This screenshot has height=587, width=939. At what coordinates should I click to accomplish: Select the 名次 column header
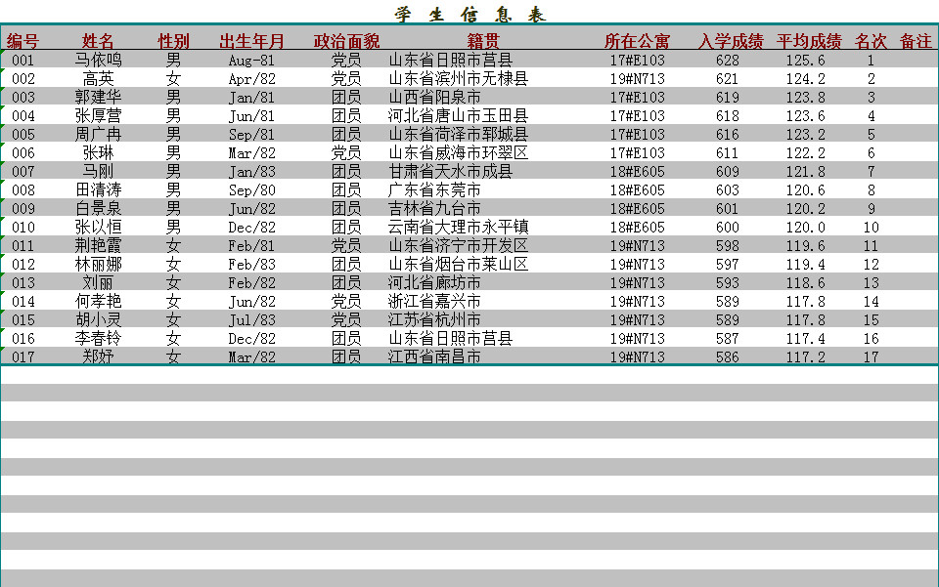pos(873,41)
